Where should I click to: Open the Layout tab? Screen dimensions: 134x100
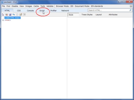coord(99,15)
